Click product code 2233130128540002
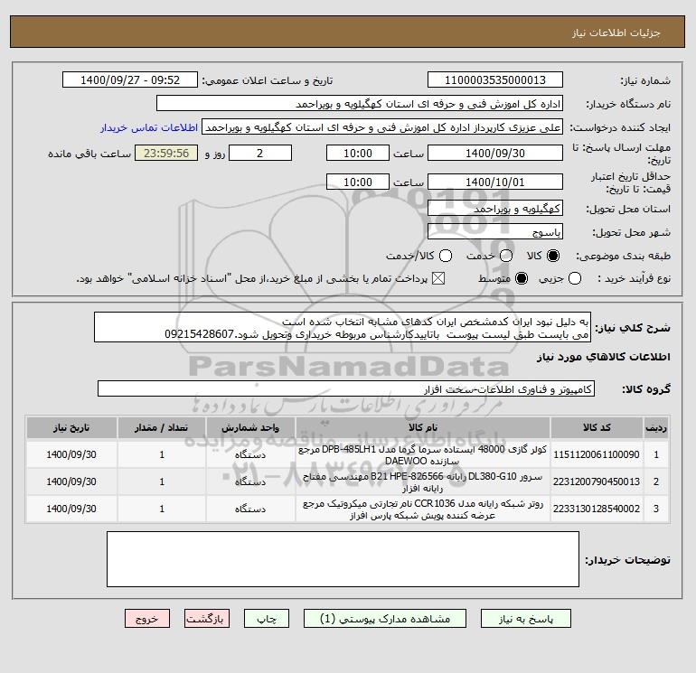The image size is (696, 673). pos(597,509)
